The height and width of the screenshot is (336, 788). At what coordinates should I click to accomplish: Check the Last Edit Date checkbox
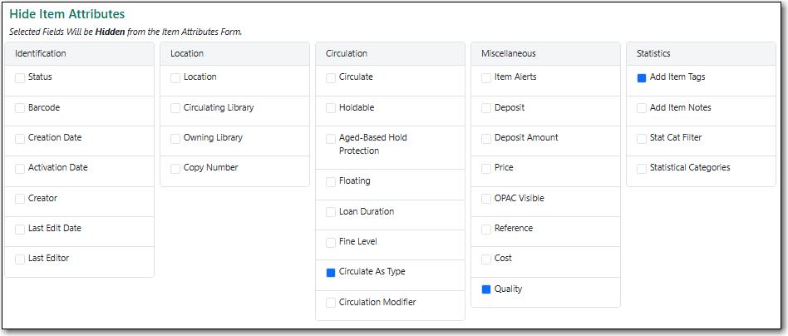20,230
